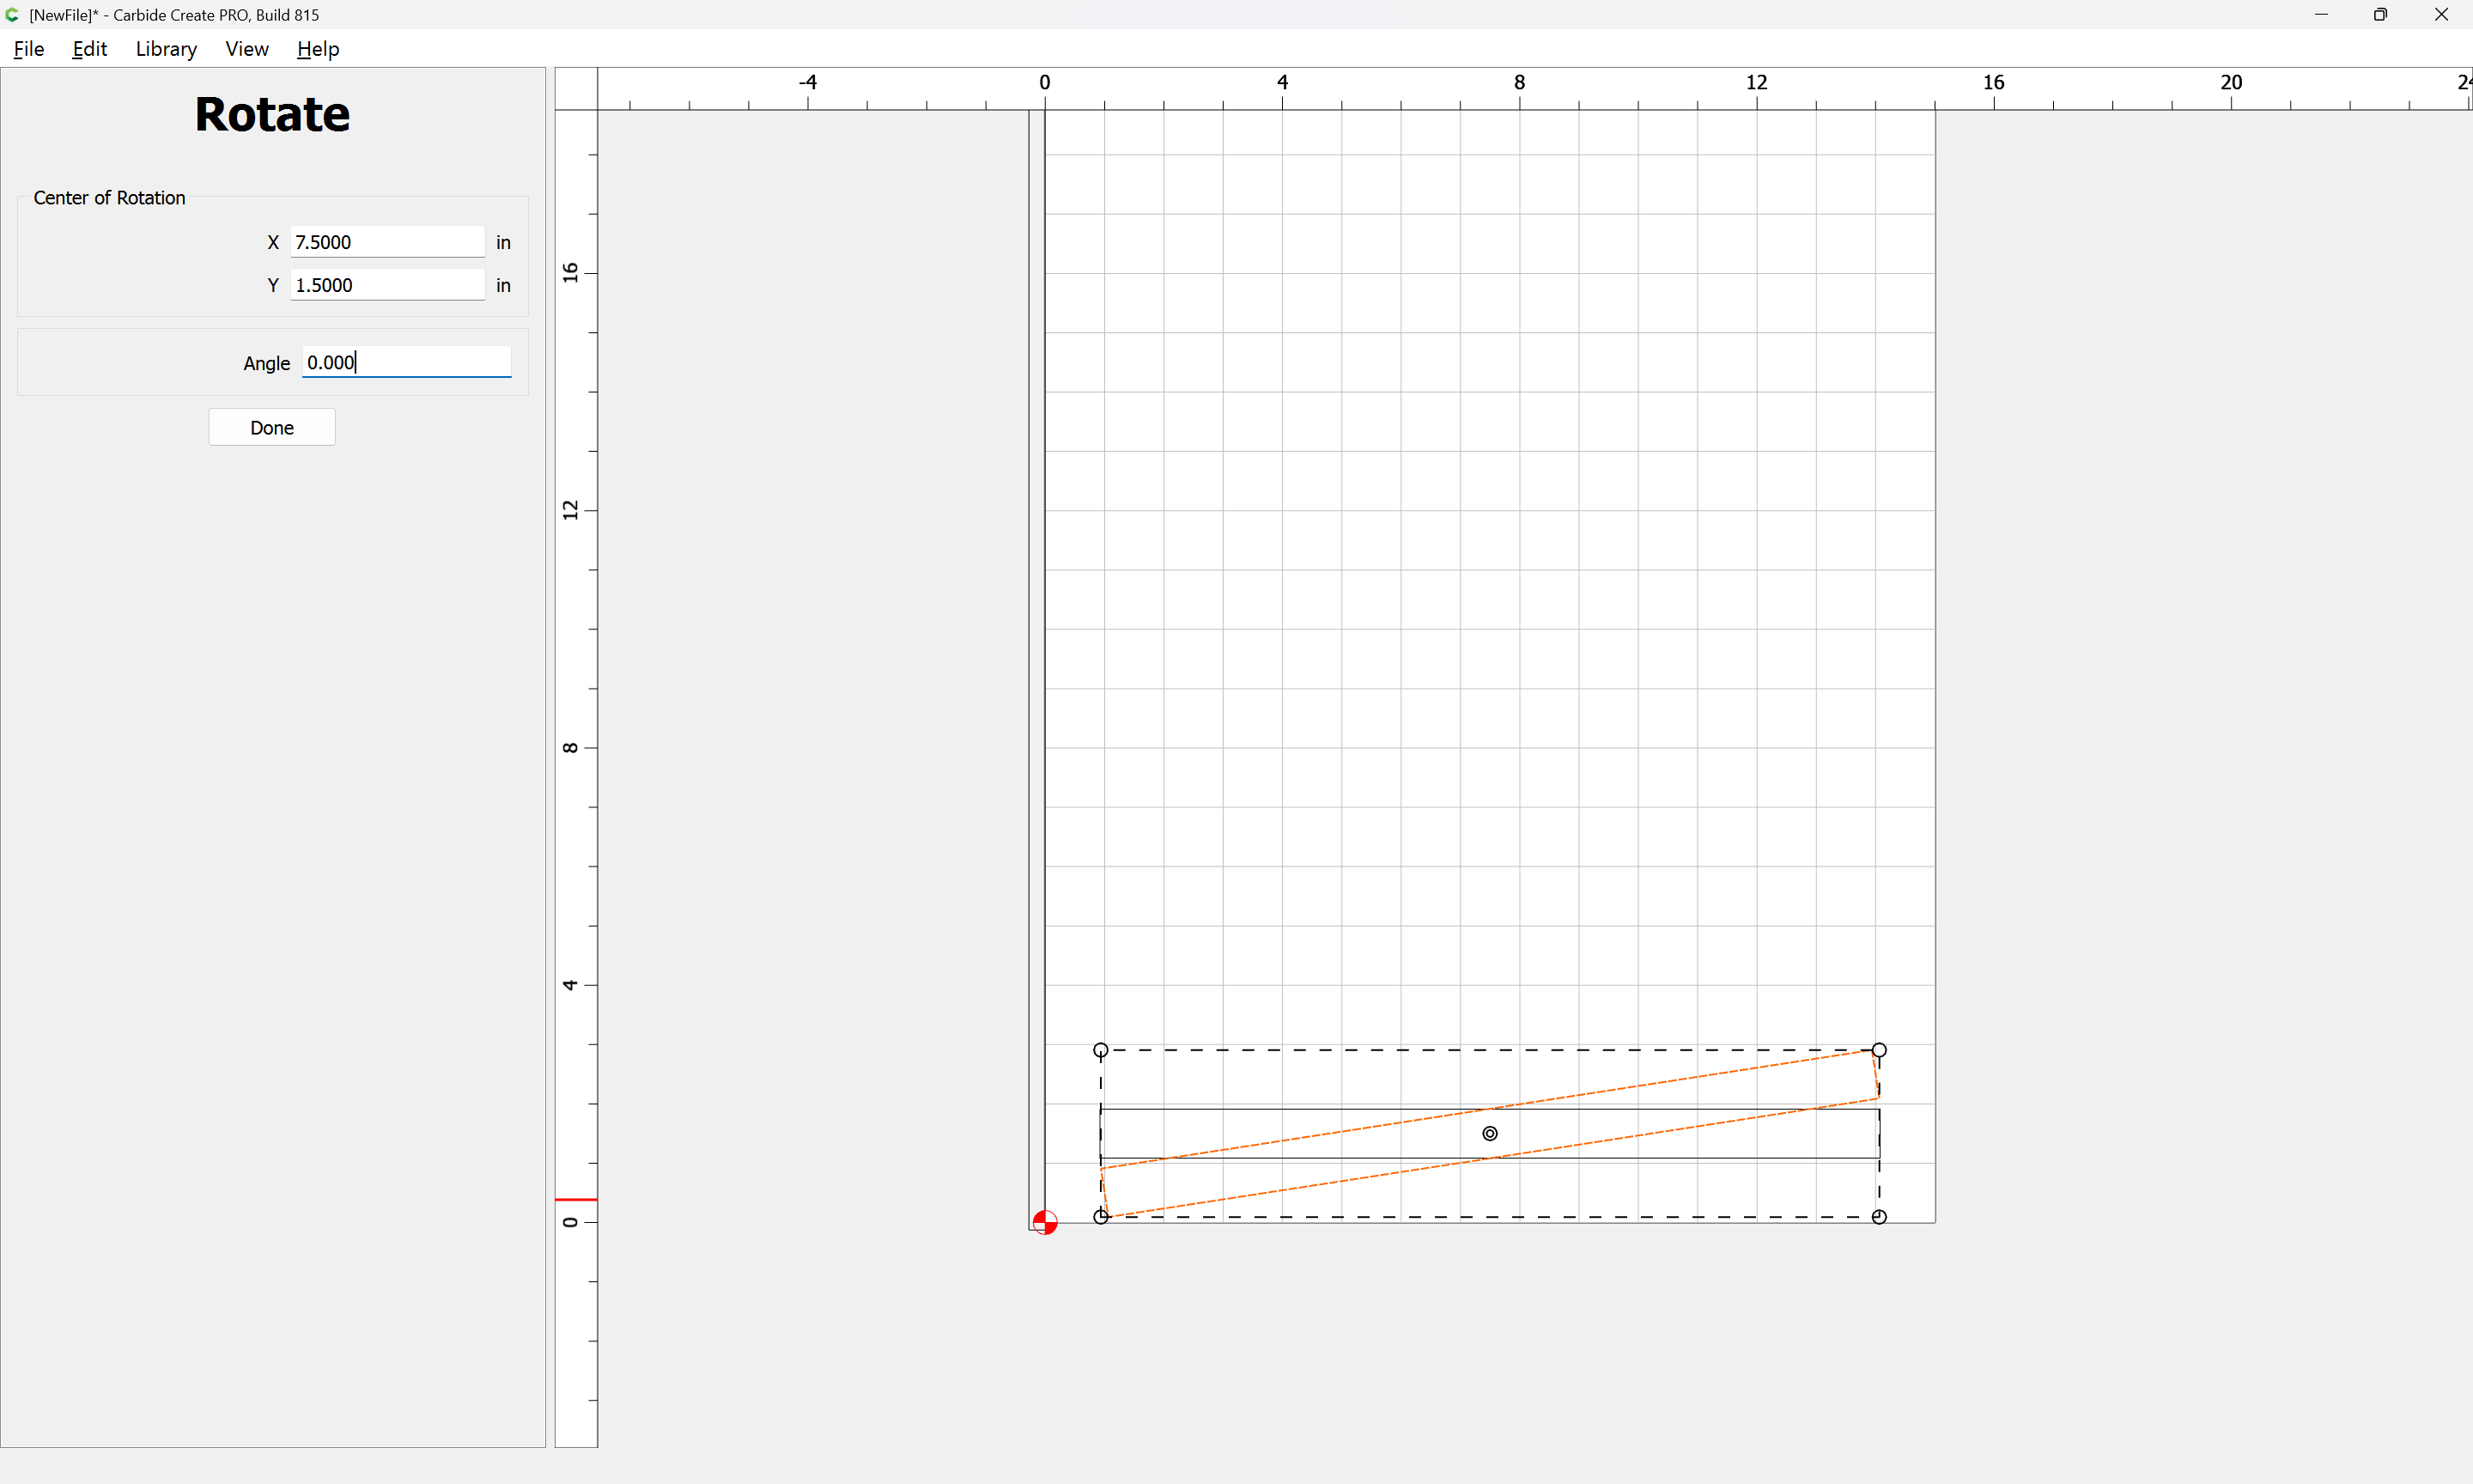Click bottom-right selection handle circle
This screenshot has width=2473, height=1484.
point(1880,1217)
